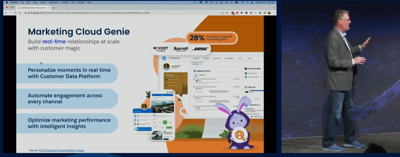
Task: Open the View menu
Action: tap(35, 2)
